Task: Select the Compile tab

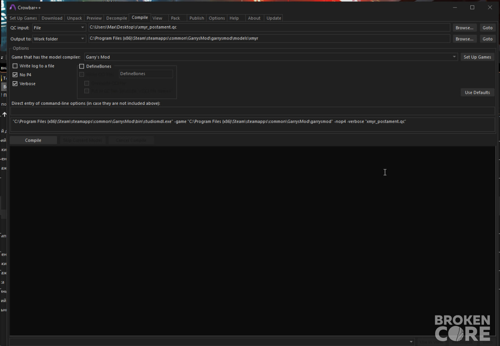Action: (x=140, y=18)
